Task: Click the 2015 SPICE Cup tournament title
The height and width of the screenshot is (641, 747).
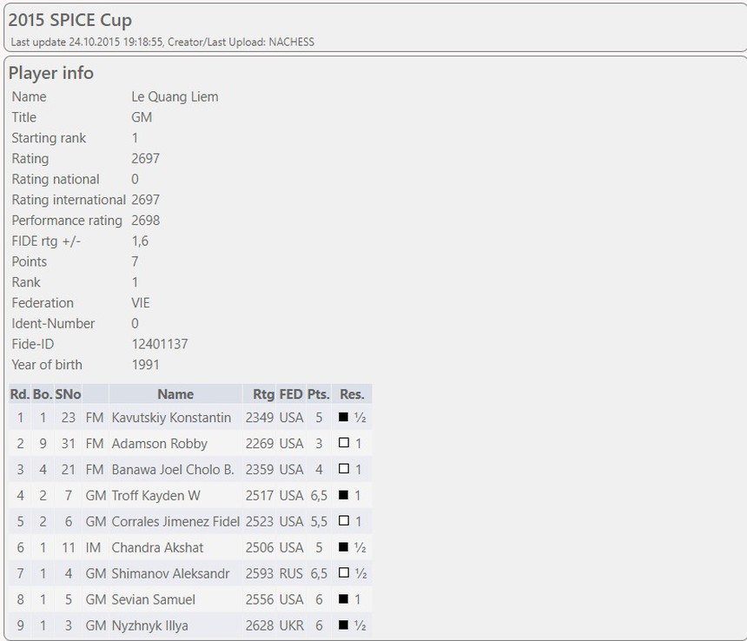Action: pos(70,20)
